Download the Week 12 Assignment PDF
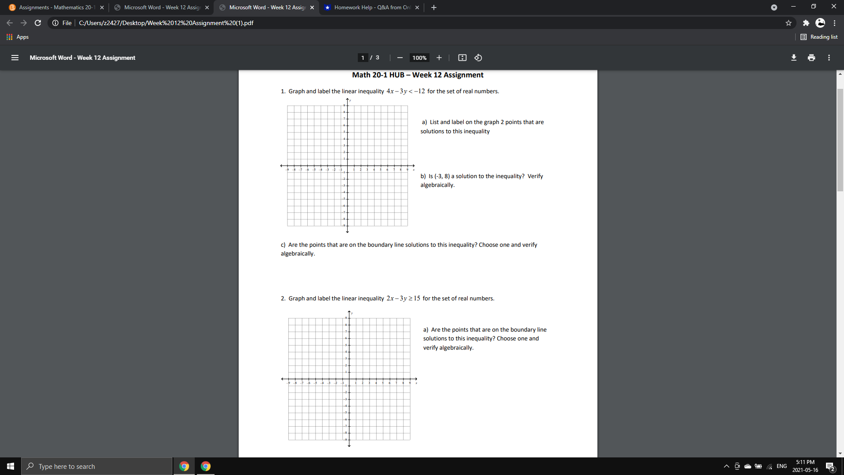This screenshot has height=475, width=844. tap(794, 58)
